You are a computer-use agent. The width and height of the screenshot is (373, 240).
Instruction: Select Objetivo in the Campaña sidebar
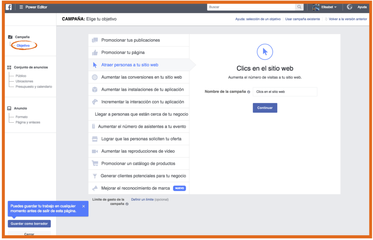click(23, 46)
